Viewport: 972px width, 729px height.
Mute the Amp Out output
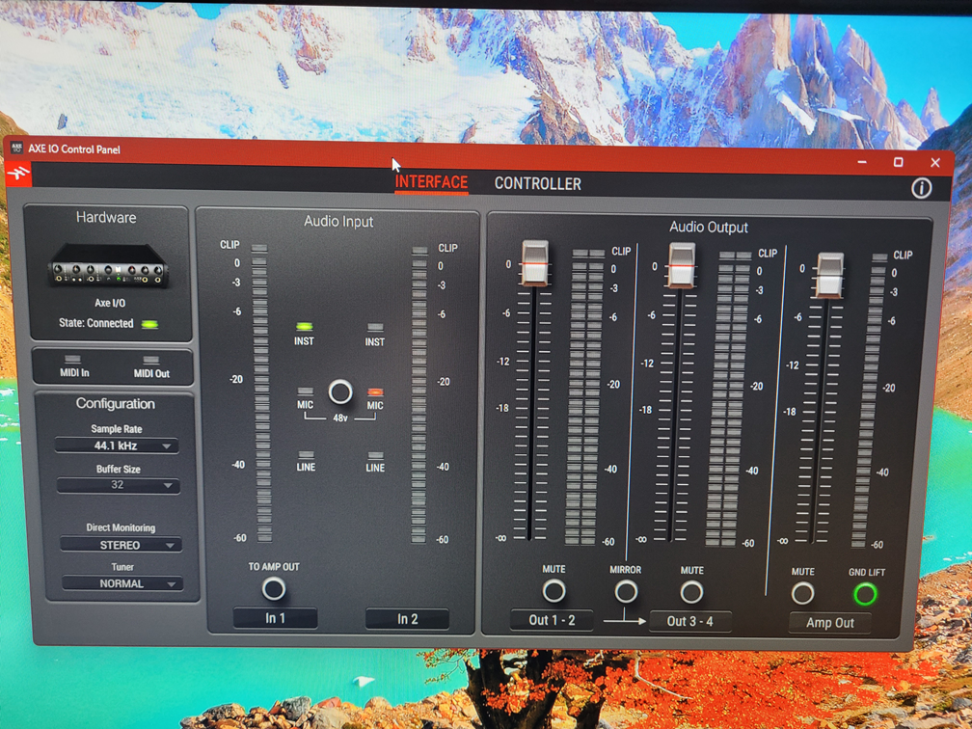[802, 593]
